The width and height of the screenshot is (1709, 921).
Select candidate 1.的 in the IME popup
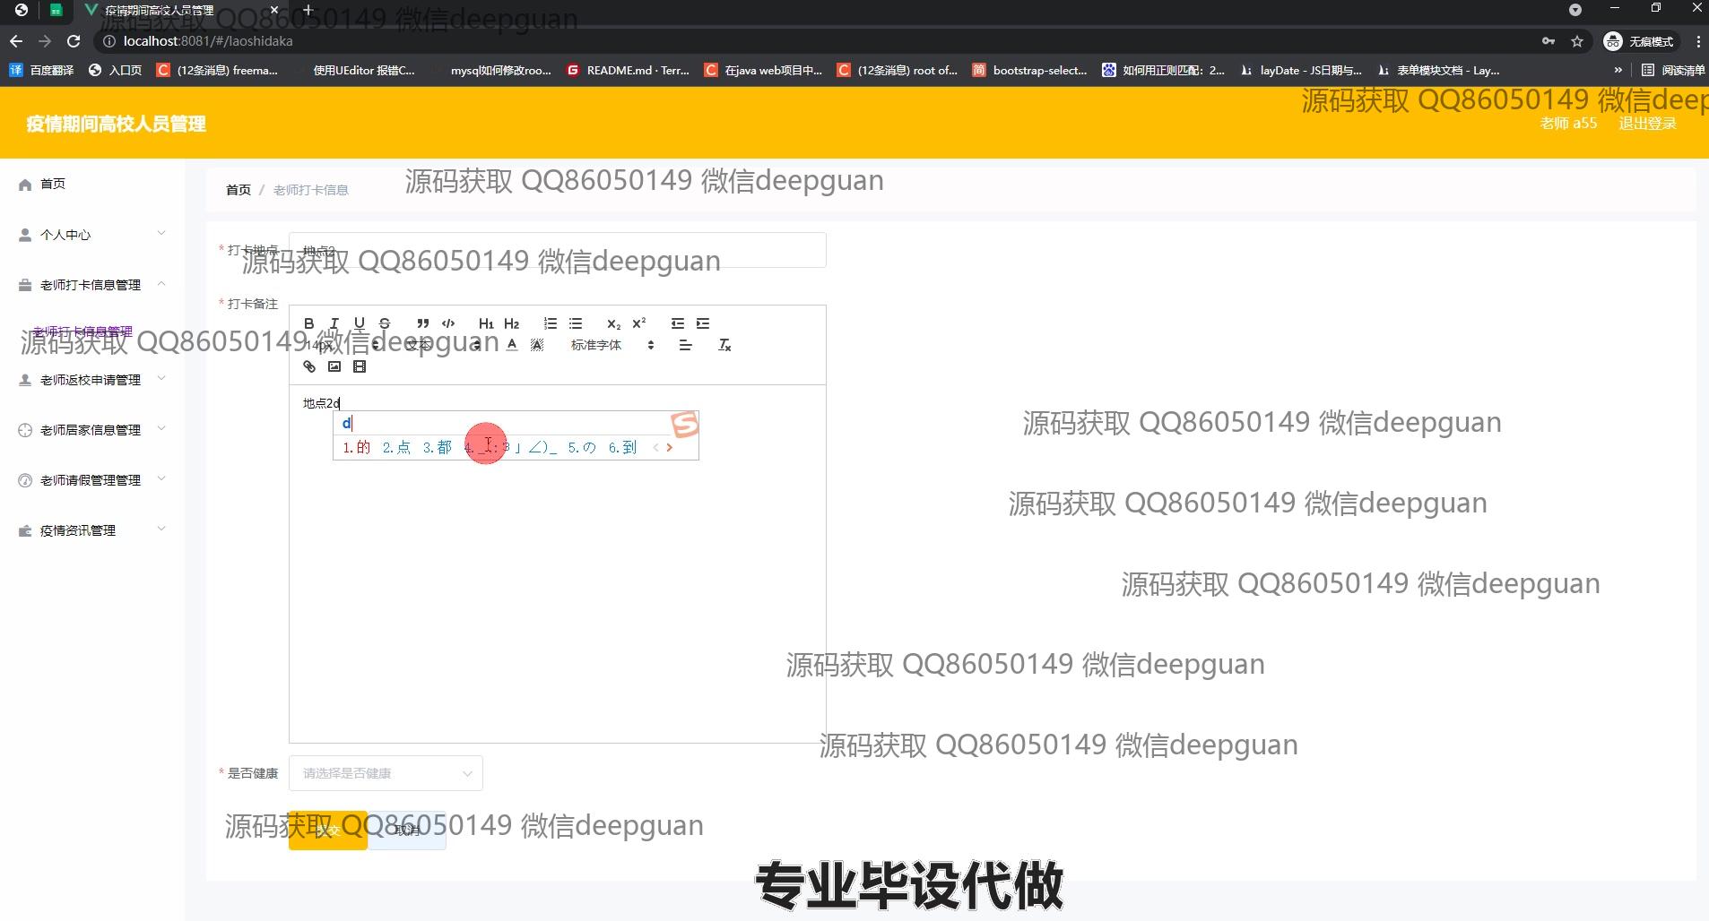click(x=357, y=447)
